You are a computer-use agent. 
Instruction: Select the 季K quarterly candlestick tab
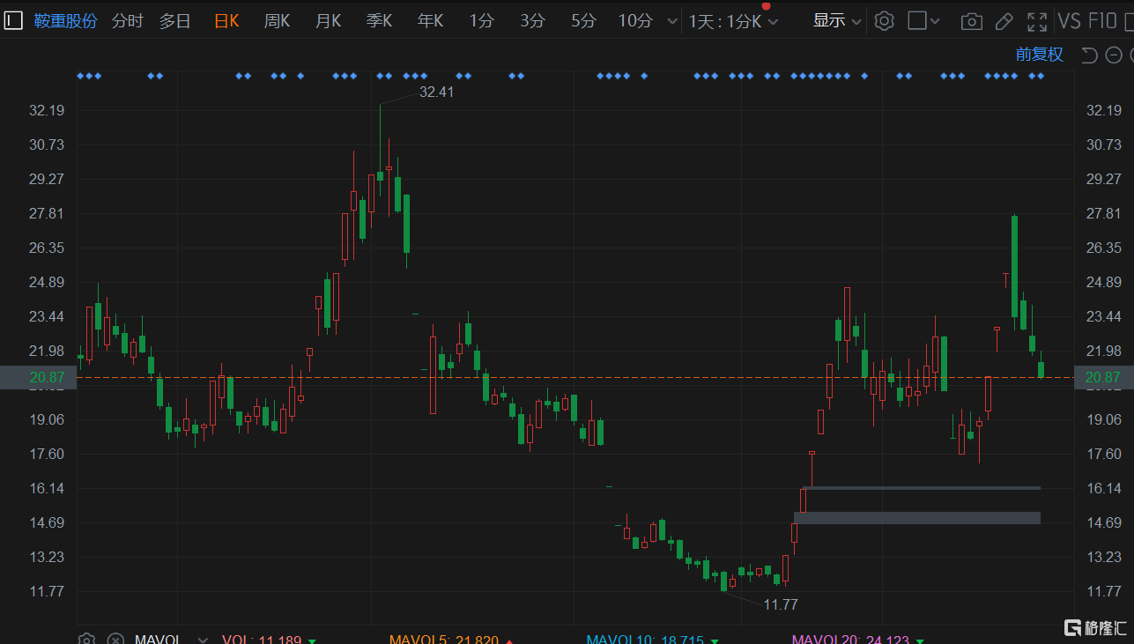pyautogui.click(x=379, y=21)
